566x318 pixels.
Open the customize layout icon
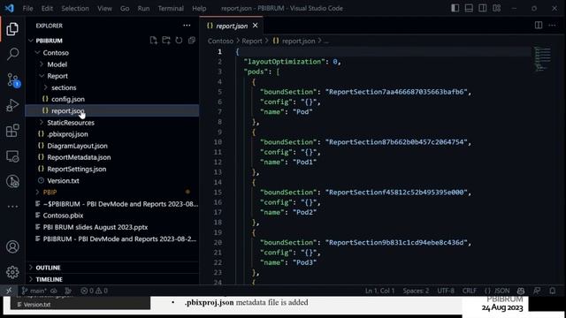(x=497, y=8)
